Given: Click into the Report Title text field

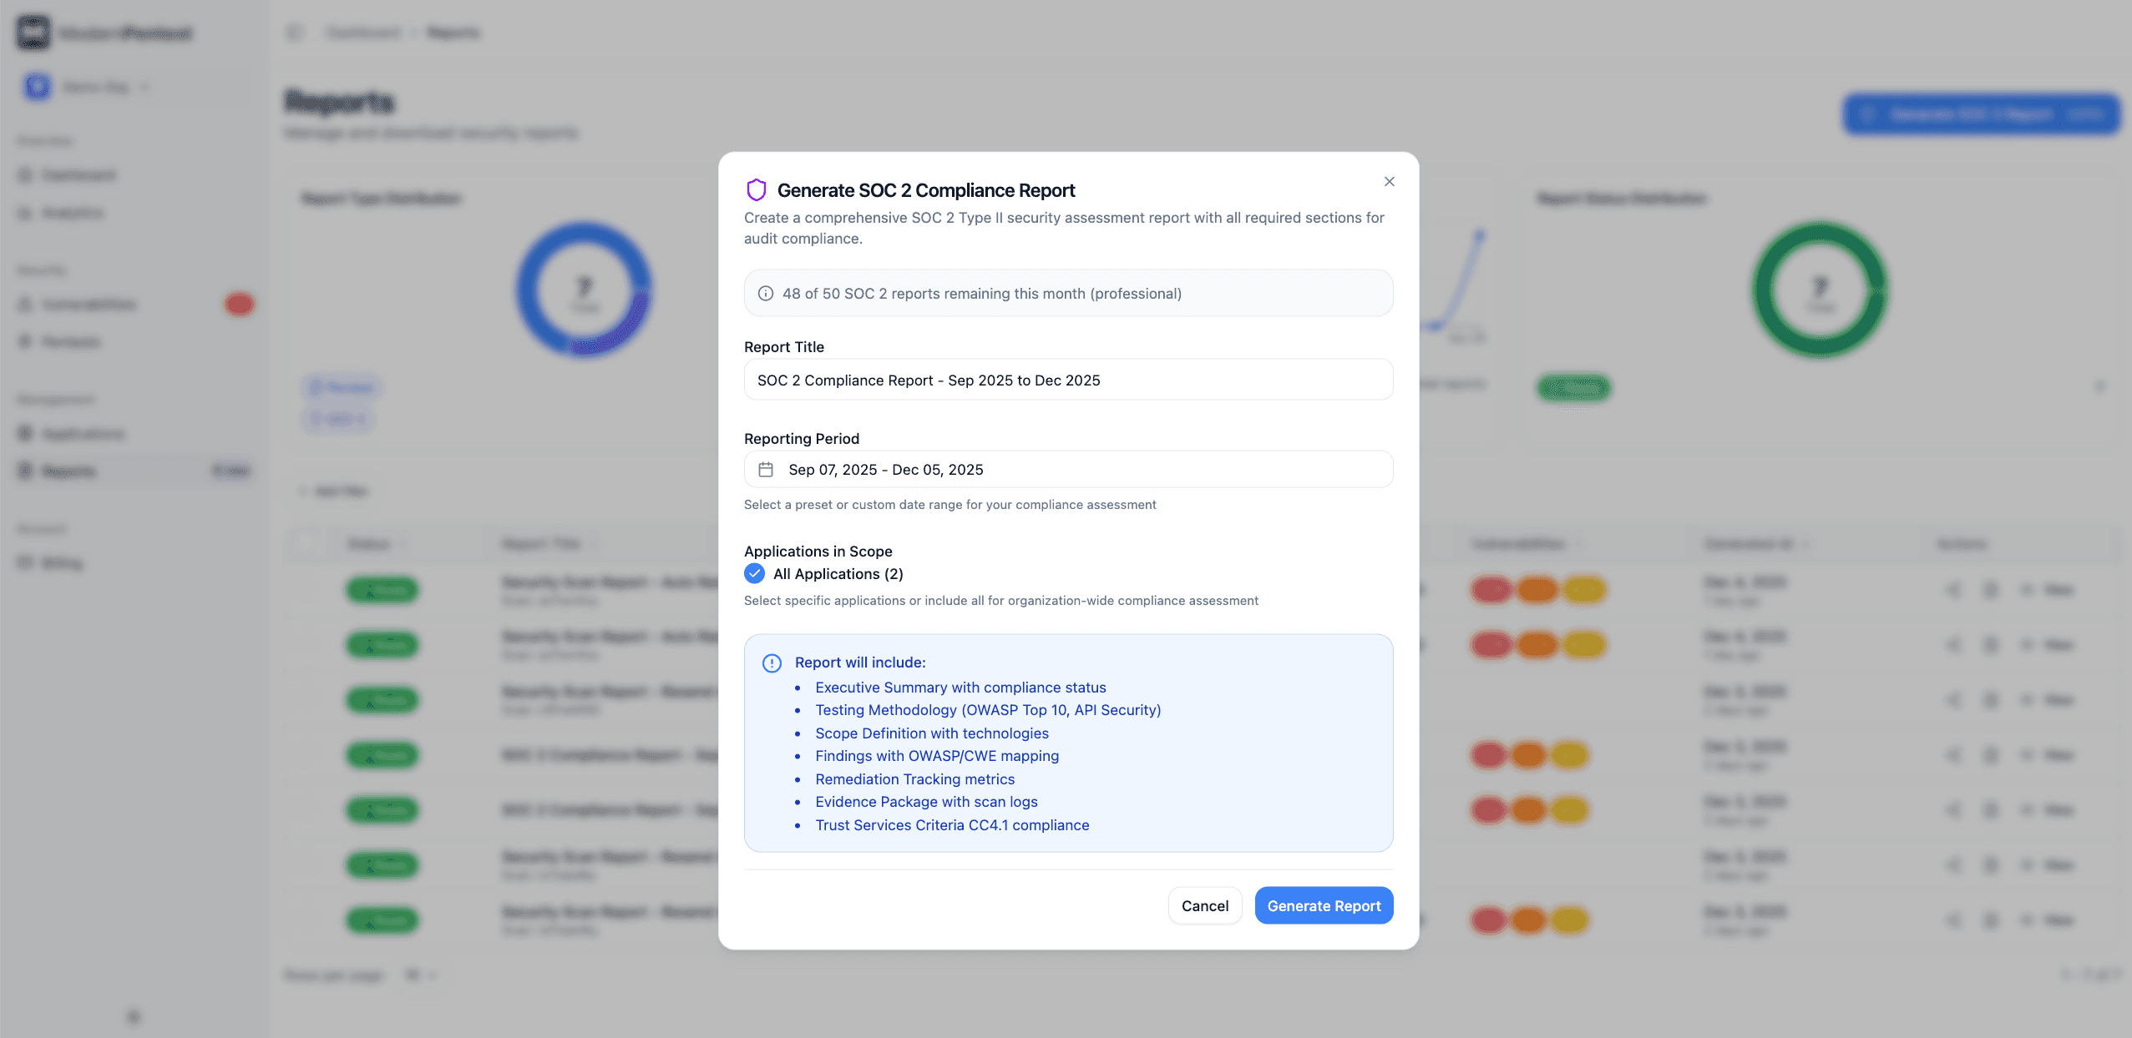Looking at the screenshot, I should [x=1067, y=380].
